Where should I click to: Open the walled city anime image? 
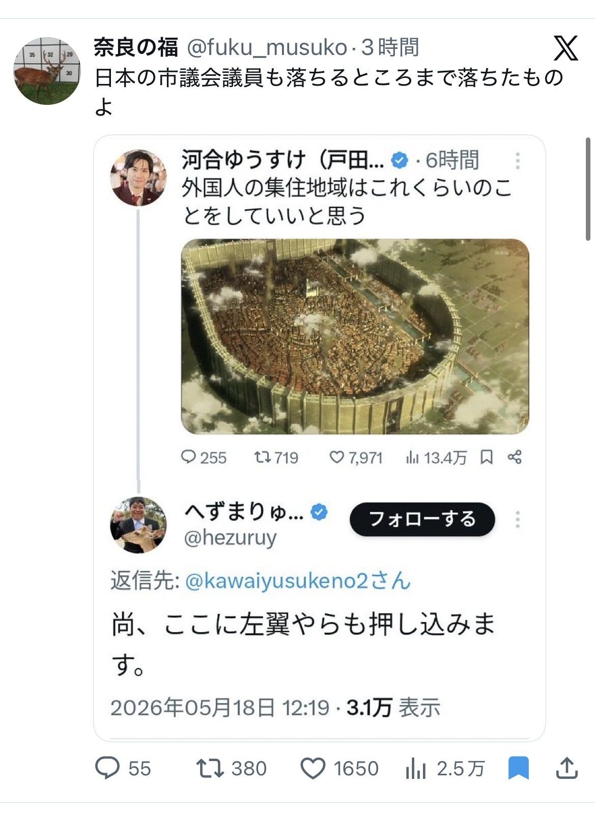(355, 336)
